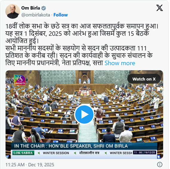Viewport: 170px width, 169px height.
Task: Click the Hindi शीतकालीन सत्र ticker text
Action: (x=89, y=153)
